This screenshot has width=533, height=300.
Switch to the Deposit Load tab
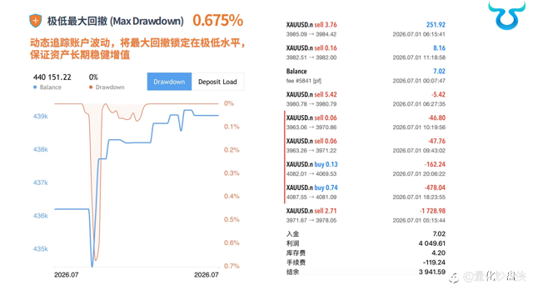click(x=217, y=82)
